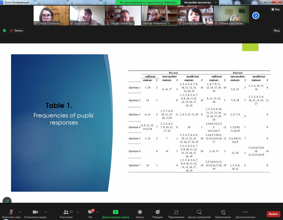The image size is (283, 220).
Task: Unmute microphone with Включить звук icon
Action: tap(11, 212)
